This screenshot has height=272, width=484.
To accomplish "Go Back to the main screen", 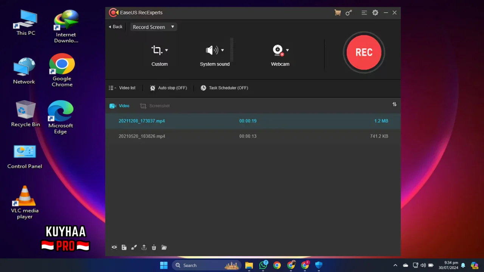I will pyautogui.click(x=115, y=27).
